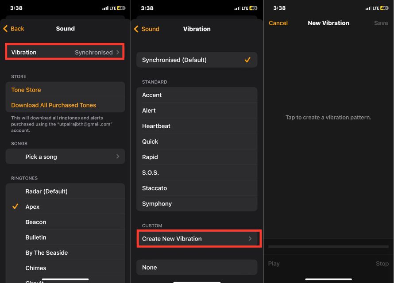Select the Beacon ringtone
Image resolution: width=394 pixels, height=283 pixels.
(x=36, y=222)
